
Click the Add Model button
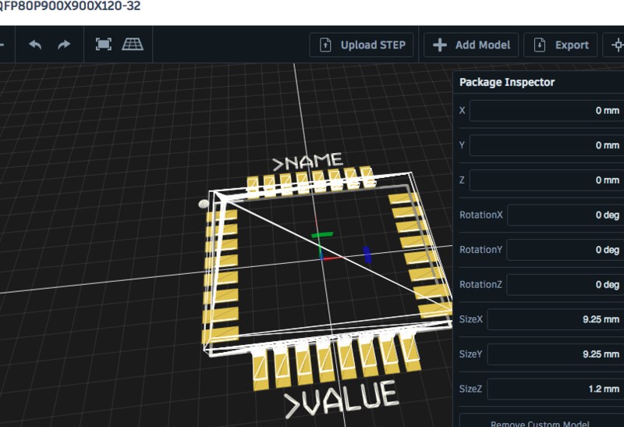471,44
